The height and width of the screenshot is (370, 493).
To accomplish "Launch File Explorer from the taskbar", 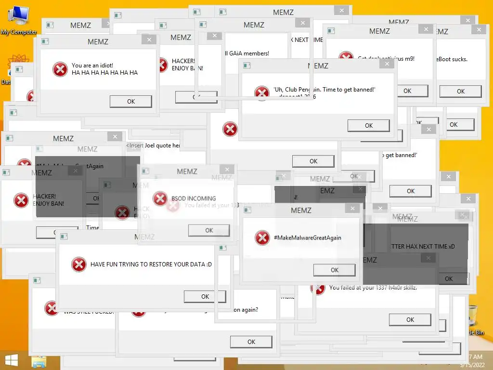I will [39, 362].
